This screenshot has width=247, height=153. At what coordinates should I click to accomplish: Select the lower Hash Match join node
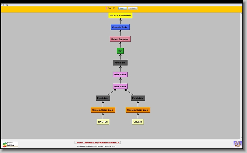point(120,86)
